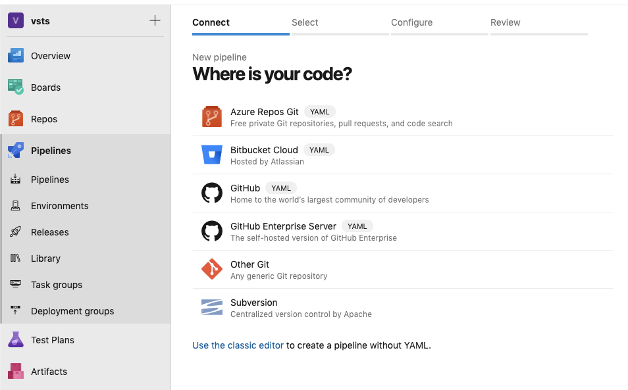The width and height of the screenshot is (628, 390).
Task: Click the Artifacts sidebar icon
Action: (x=16, y=372)
